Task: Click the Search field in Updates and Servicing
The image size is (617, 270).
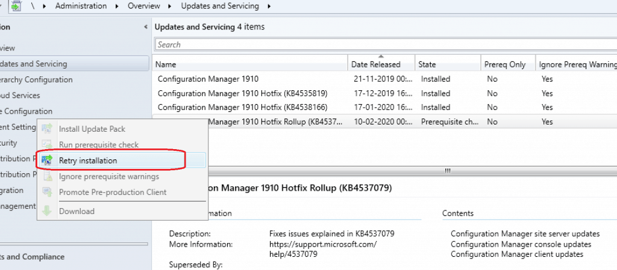Action: pyautogui.click(x=386, y=44)
